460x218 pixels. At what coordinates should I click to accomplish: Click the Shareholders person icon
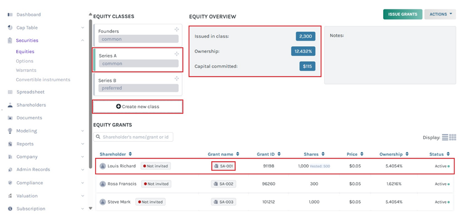coord(10,105)
